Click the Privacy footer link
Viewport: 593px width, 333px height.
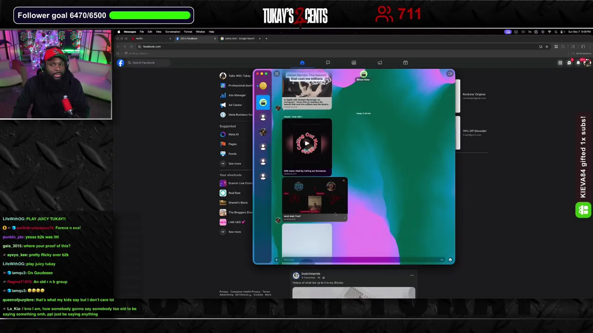click(x=224, y=292)
